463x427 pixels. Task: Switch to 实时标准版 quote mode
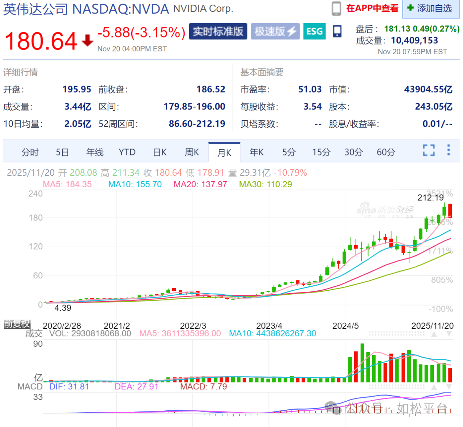coord(218,31)
